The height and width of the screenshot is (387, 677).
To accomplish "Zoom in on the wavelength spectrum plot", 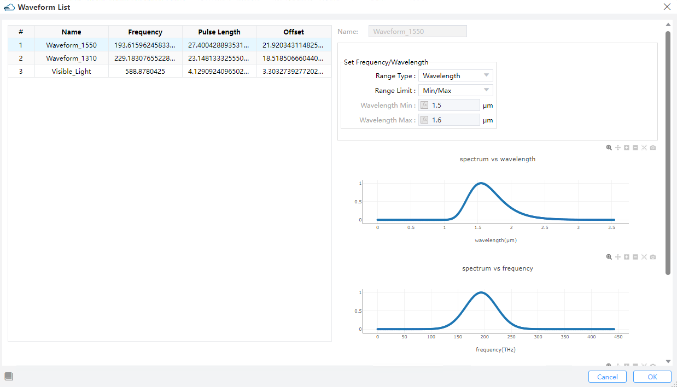I will pyautogui.click(x=627, y=148).
